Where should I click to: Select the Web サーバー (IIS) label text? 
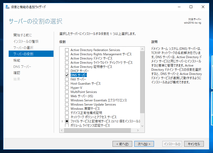(x=82, y=96)
